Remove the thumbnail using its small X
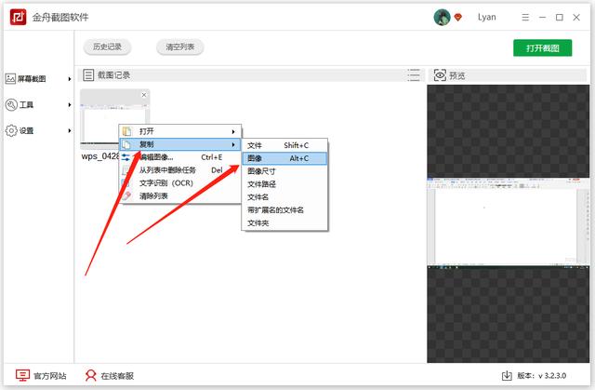The height and width of the screenshot is (390, 595). 143,95
